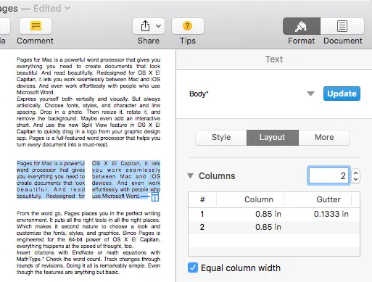Select the Layout tab
This screenshot has height=282, width=372.
point(273,137)
